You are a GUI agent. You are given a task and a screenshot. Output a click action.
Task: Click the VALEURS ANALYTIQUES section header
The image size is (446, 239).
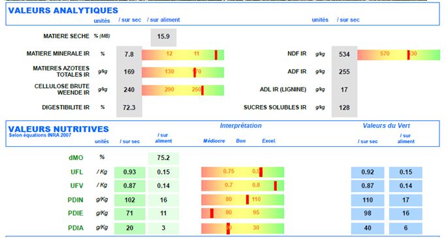tap(63, 10)
